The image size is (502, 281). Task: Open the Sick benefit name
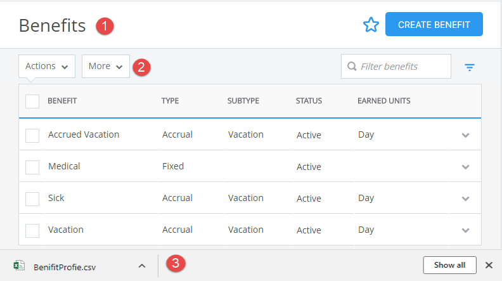point(56,198)
